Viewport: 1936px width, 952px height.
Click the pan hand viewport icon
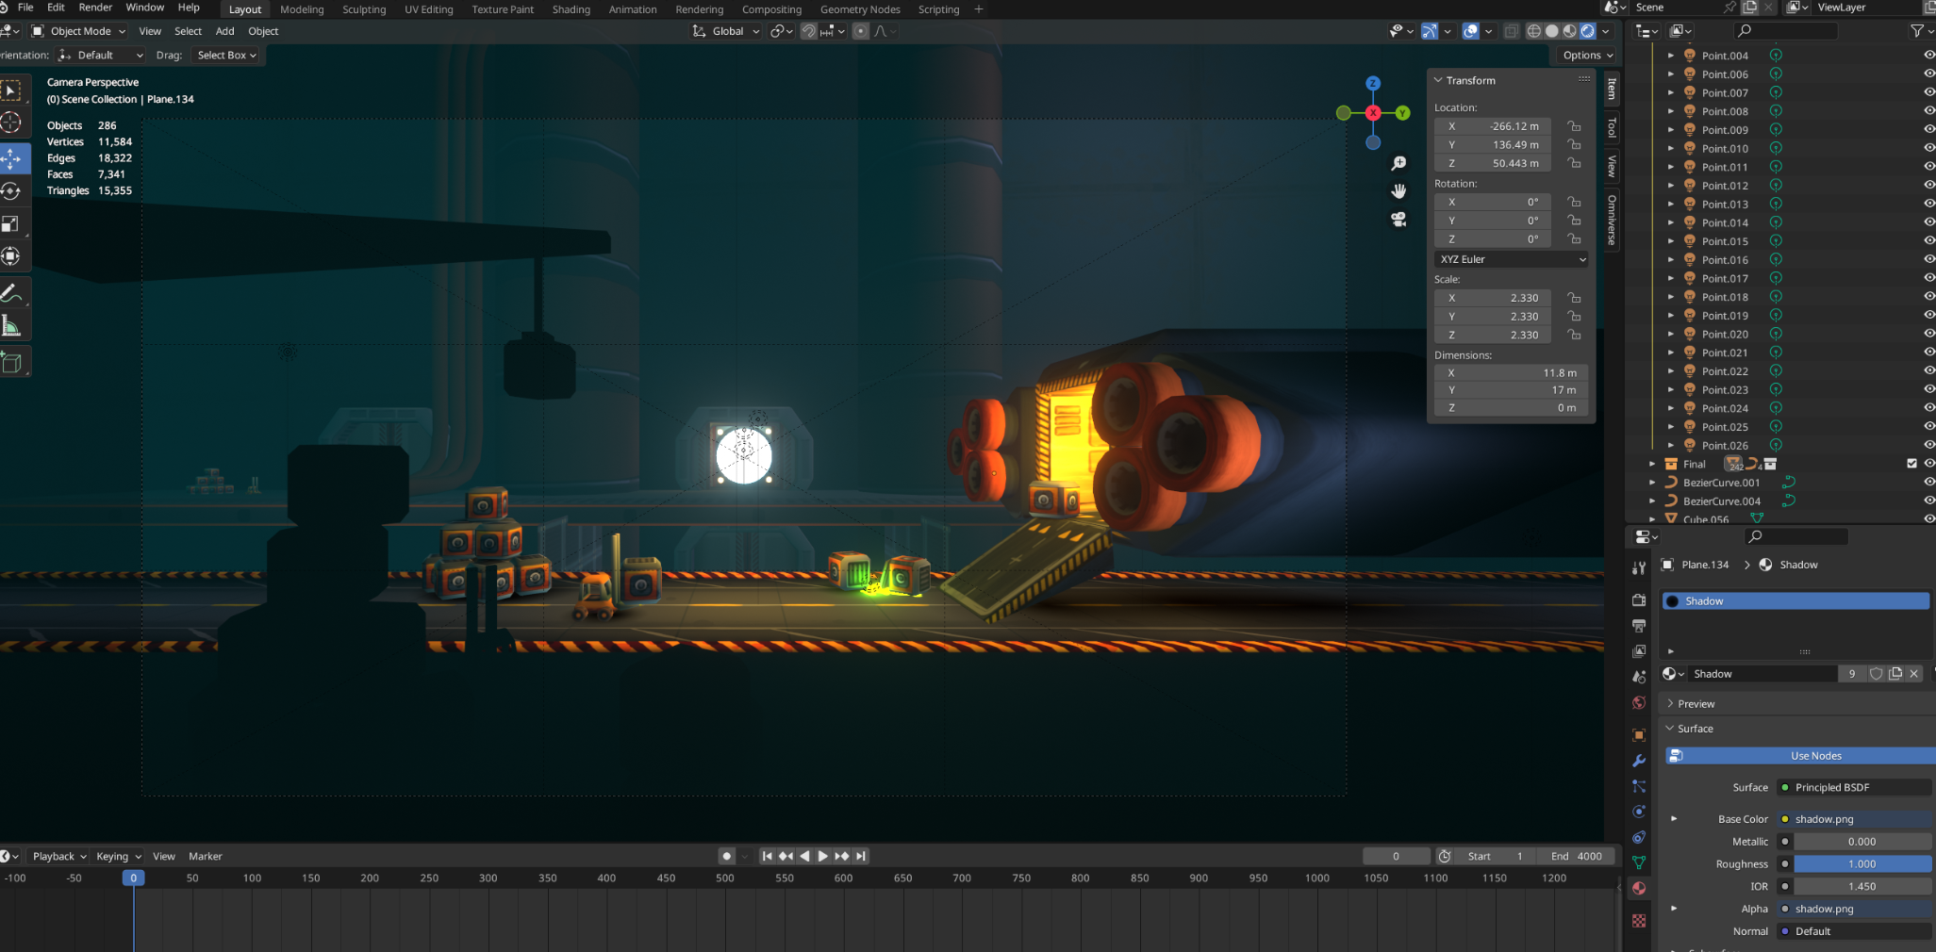pyautogui.click(x=1398, y=191)
